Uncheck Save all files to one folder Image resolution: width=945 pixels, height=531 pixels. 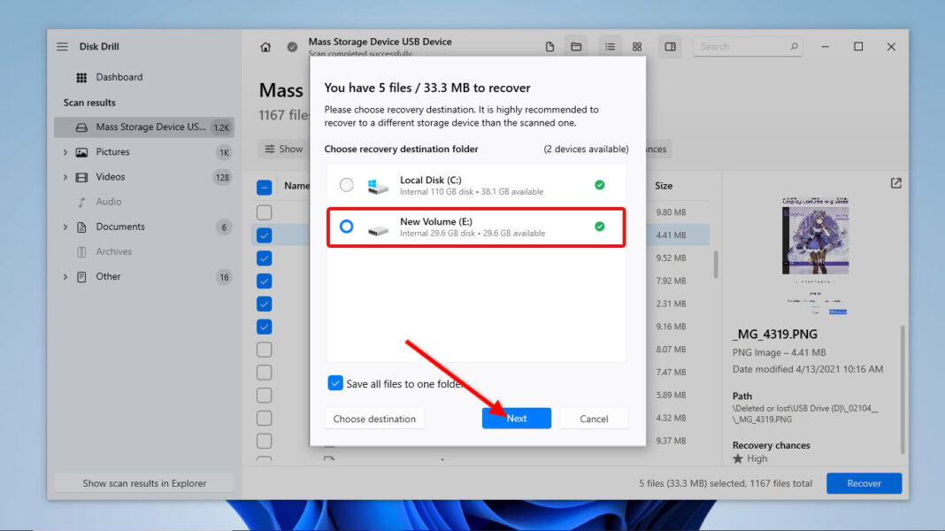click(335, 382)
